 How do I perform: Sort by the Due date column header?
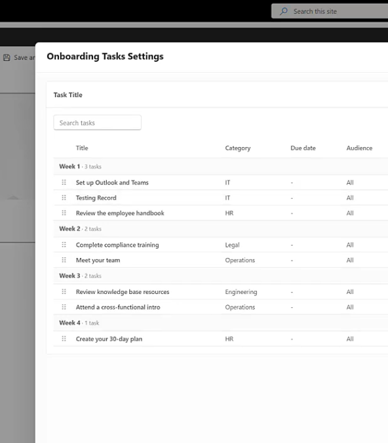(303, 148)
